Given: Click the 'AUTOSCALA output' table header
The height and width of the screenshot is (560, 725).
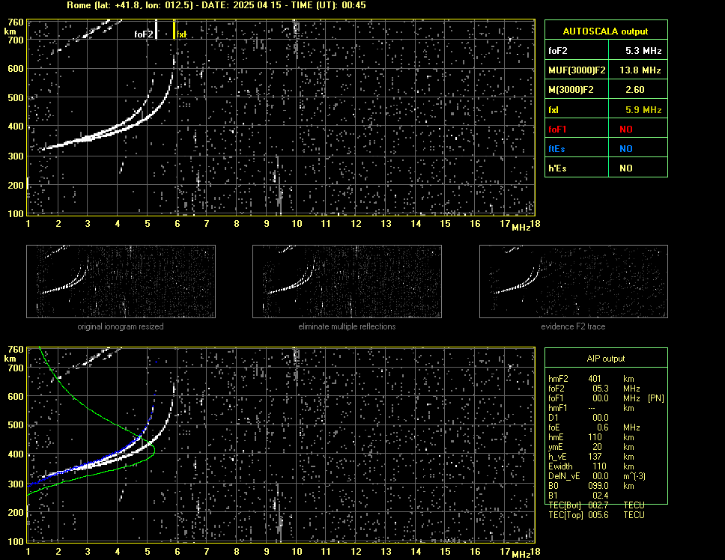Looking at the screenshot, I should [x=605, y=31].
